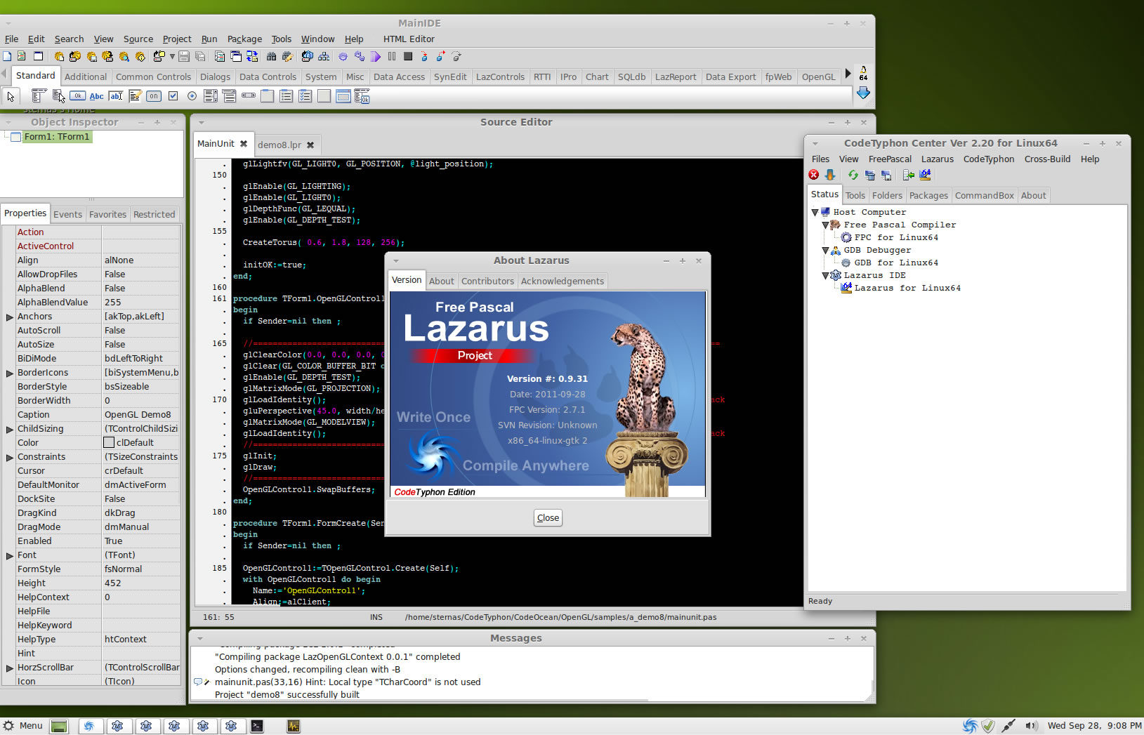The width and height of the screenshot is (1144, 735).
Task: Click the trash bin icon in CodeTyphon Center toolbar
Action: (870, 175)
